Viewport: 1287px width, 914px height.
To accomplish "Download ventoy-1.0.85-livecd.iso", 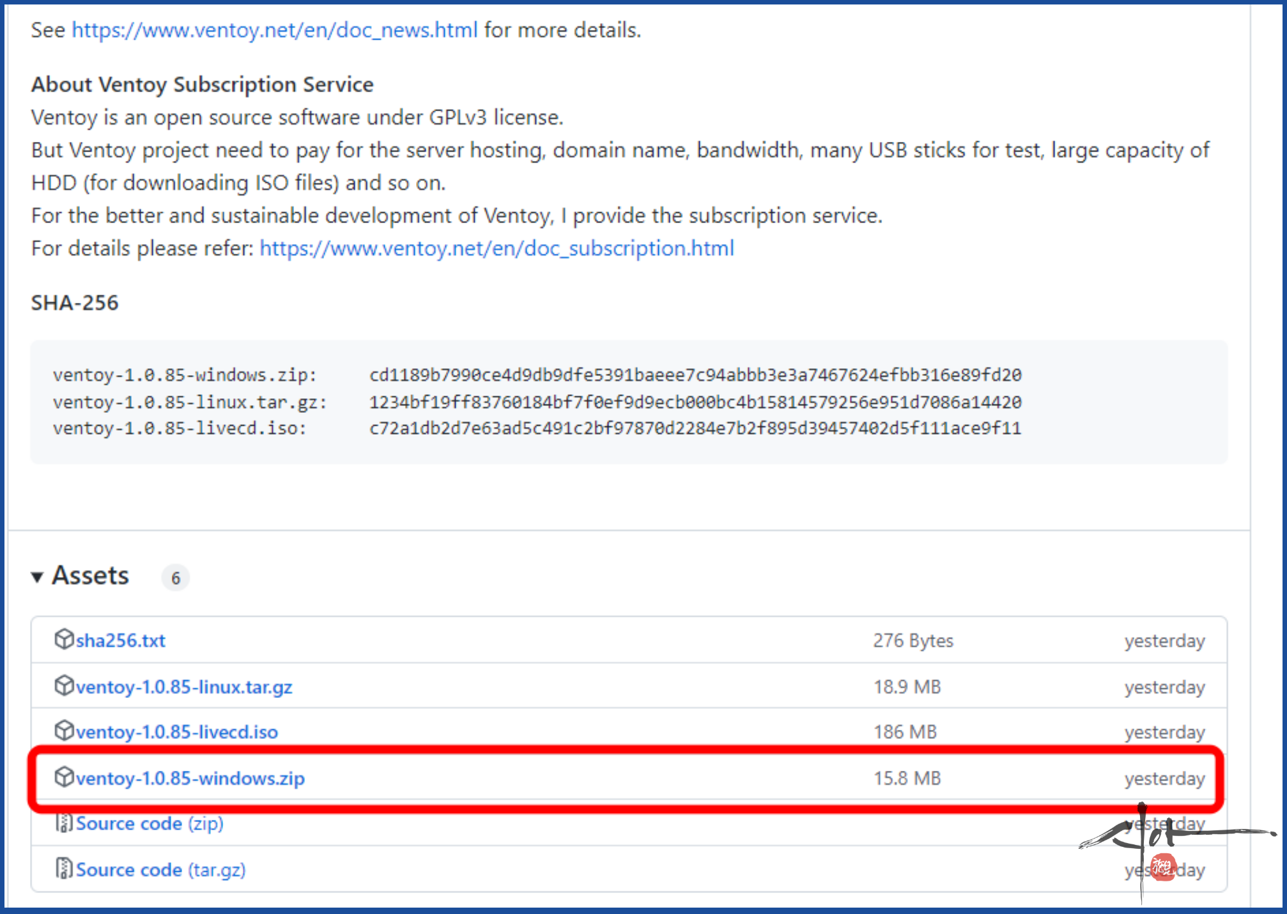I will (x=177, y=732).
